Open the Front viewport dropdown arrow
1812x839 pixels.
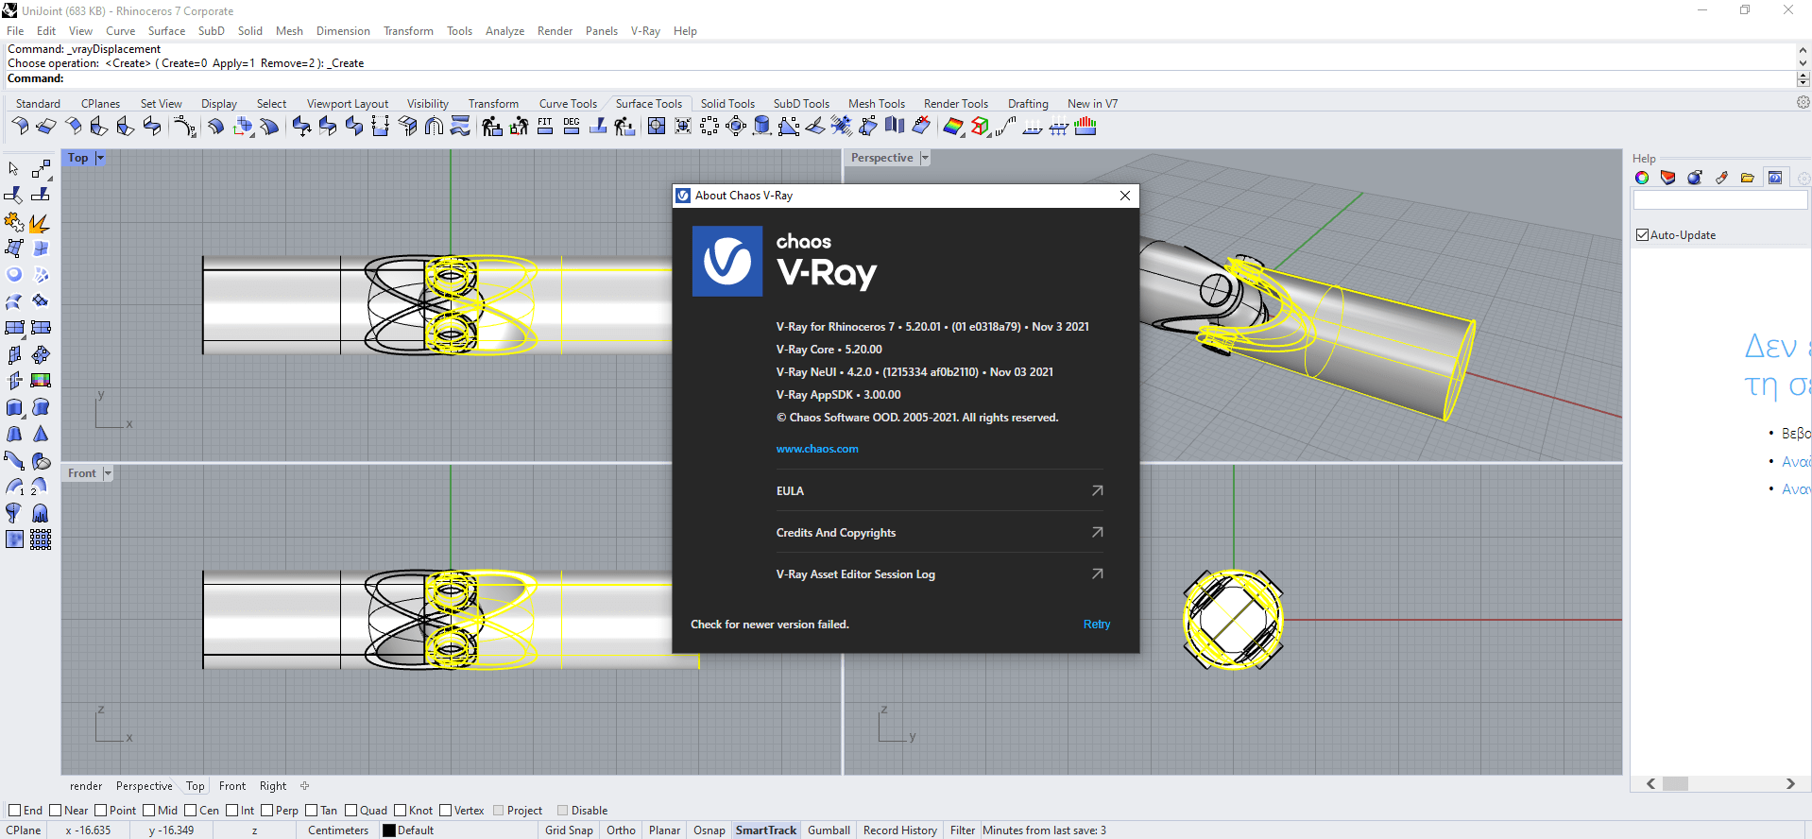point(107,473)
